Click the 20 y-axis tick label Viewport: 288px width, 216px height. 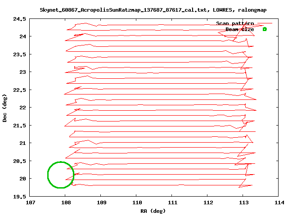point(23,179)
